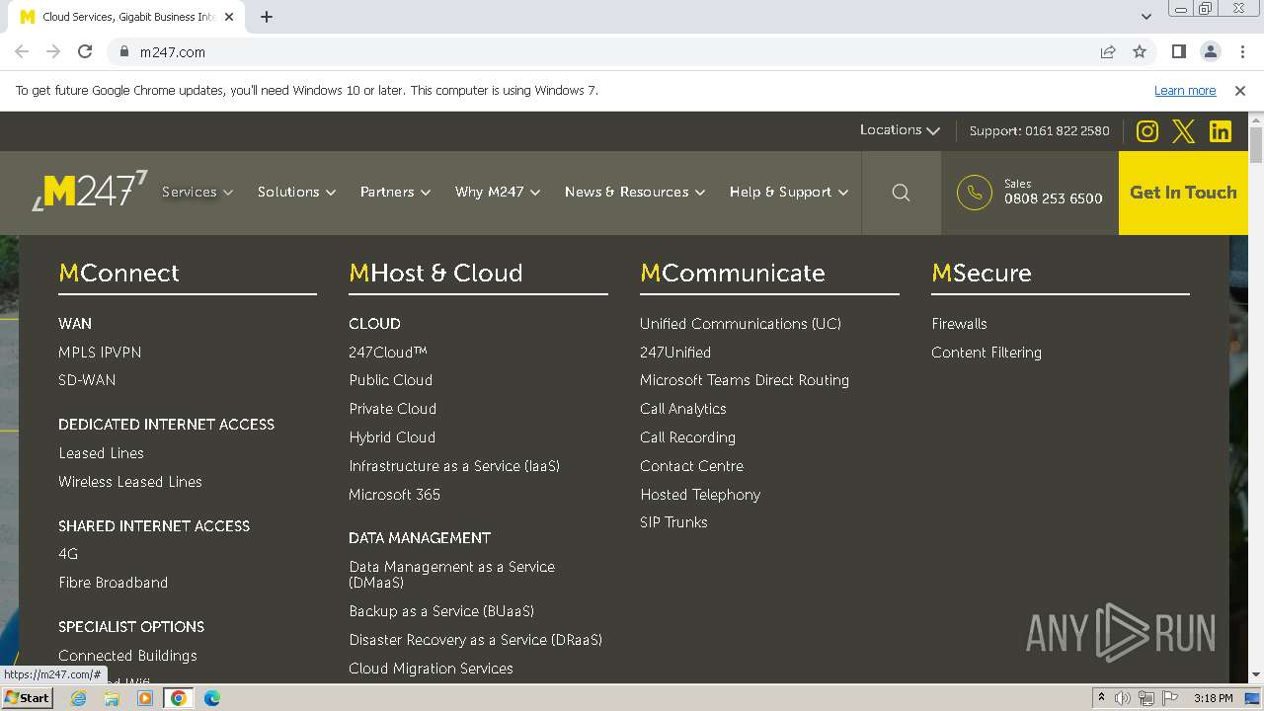Click the Sales phone icon
The width and height of the screenshot is (1264, 711).
(x=975, y=193)
